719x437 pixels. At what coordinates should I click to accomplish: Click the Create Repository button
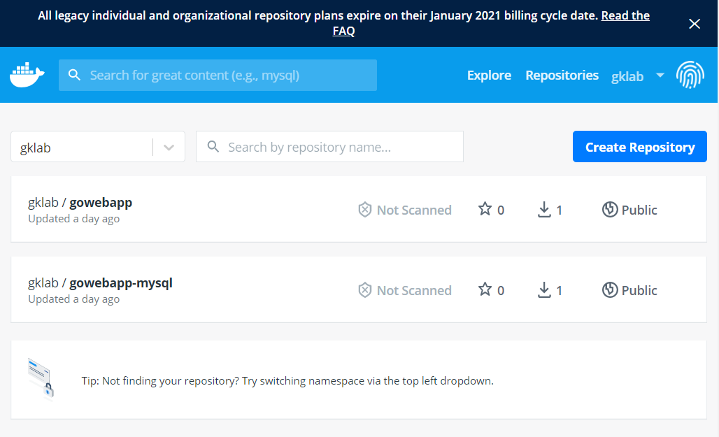(640, 147)
